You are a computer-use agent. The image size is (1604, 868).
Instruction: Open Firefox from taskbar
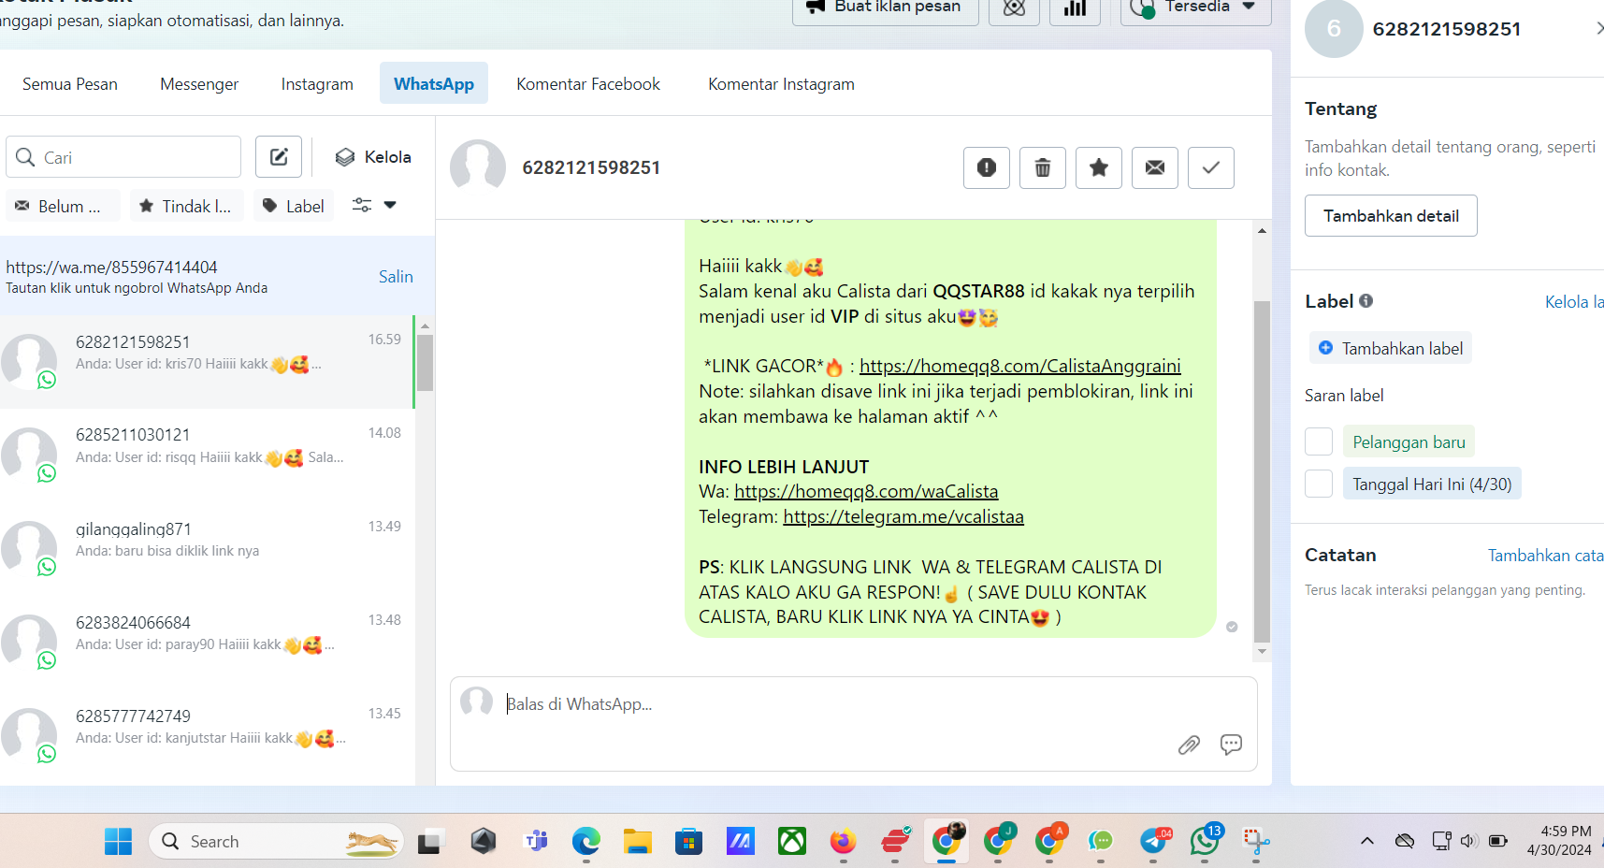click(x=843, y=842)
